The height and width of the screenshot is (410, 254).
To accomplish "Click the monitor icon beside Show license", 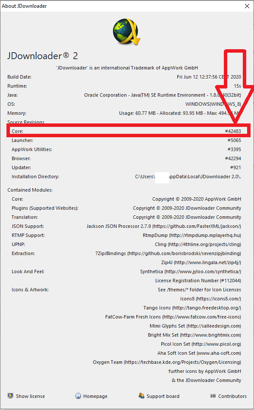I will pos(10,396).
